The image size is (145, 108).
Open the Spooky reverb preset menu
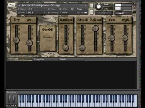(x=47, y=37)
